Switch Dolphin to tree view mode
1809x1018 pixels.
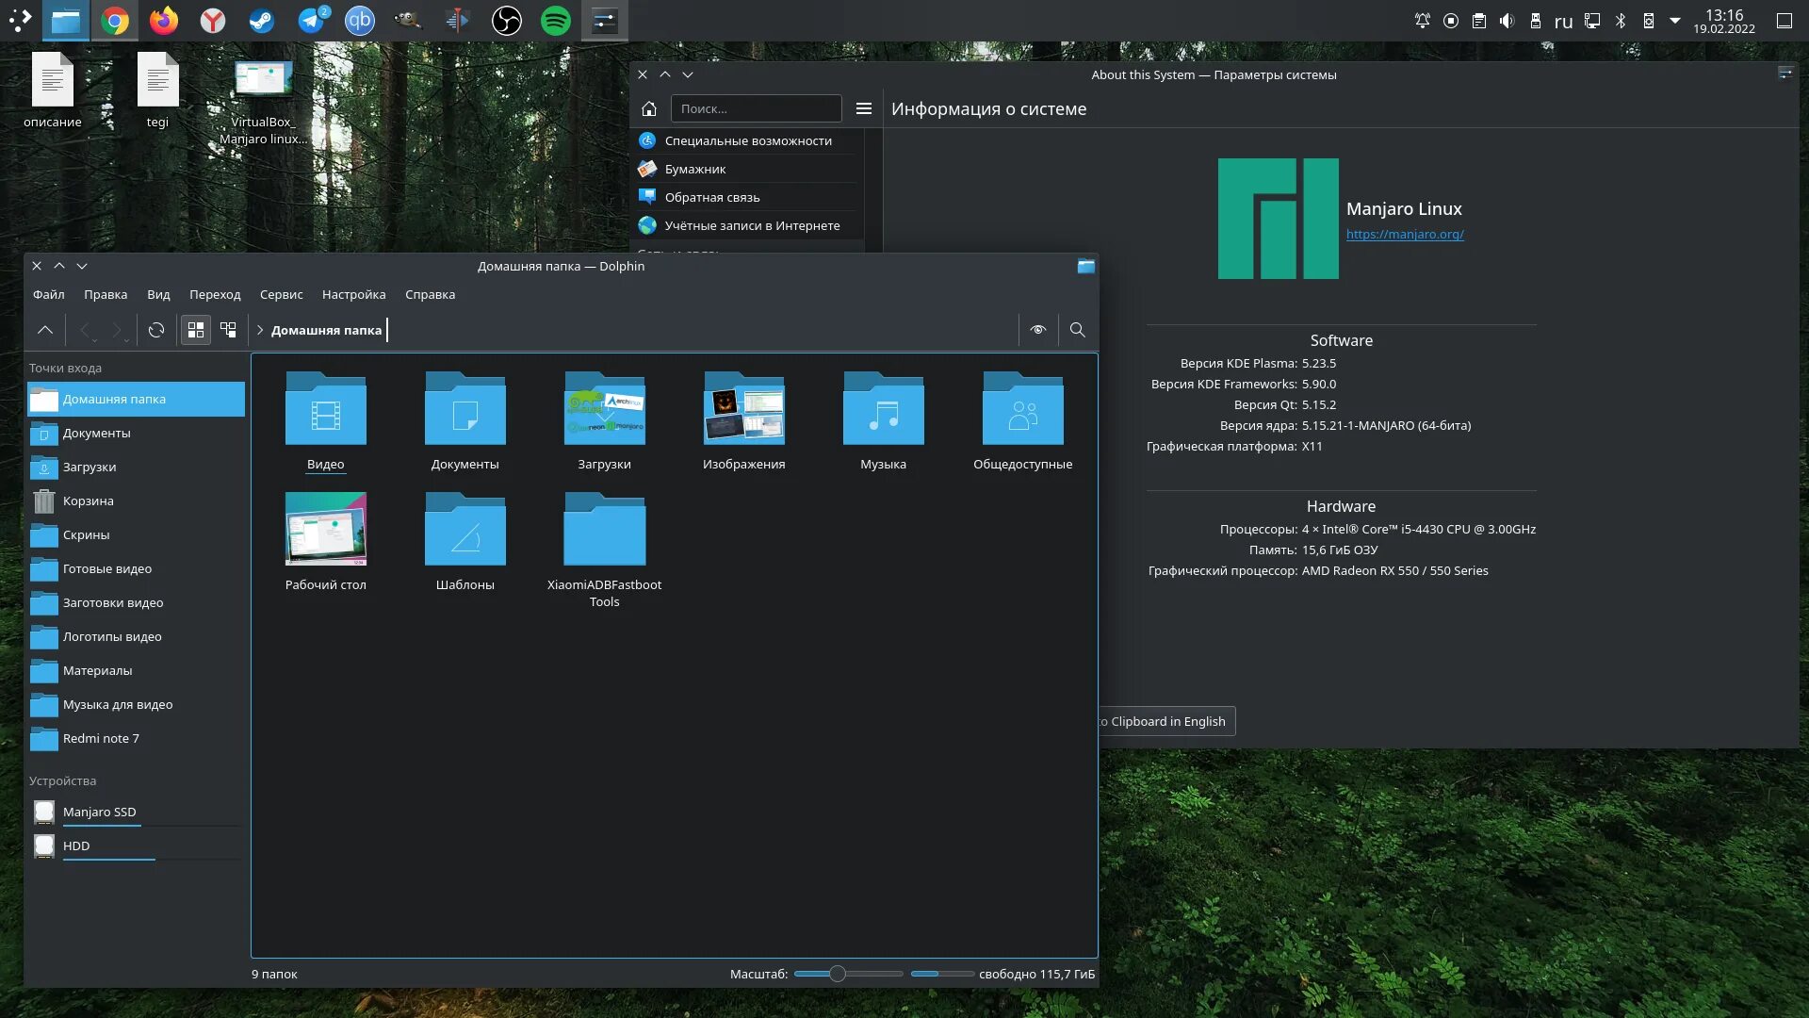tap(228, 330)
